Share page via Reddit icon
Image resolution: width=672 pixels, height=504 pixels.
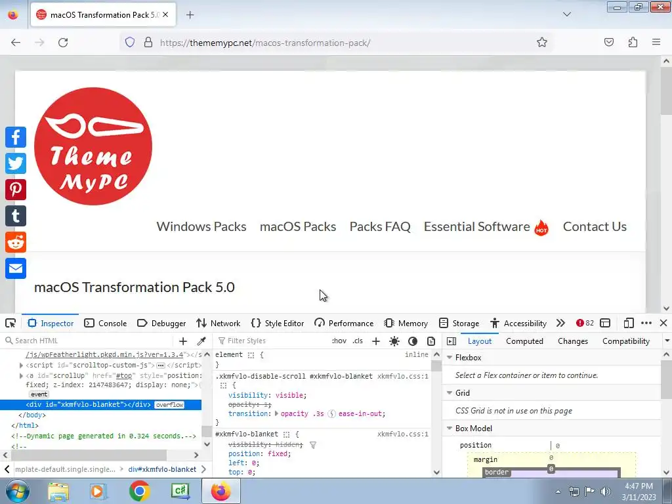pyautogui.click(x=16, y=242)
